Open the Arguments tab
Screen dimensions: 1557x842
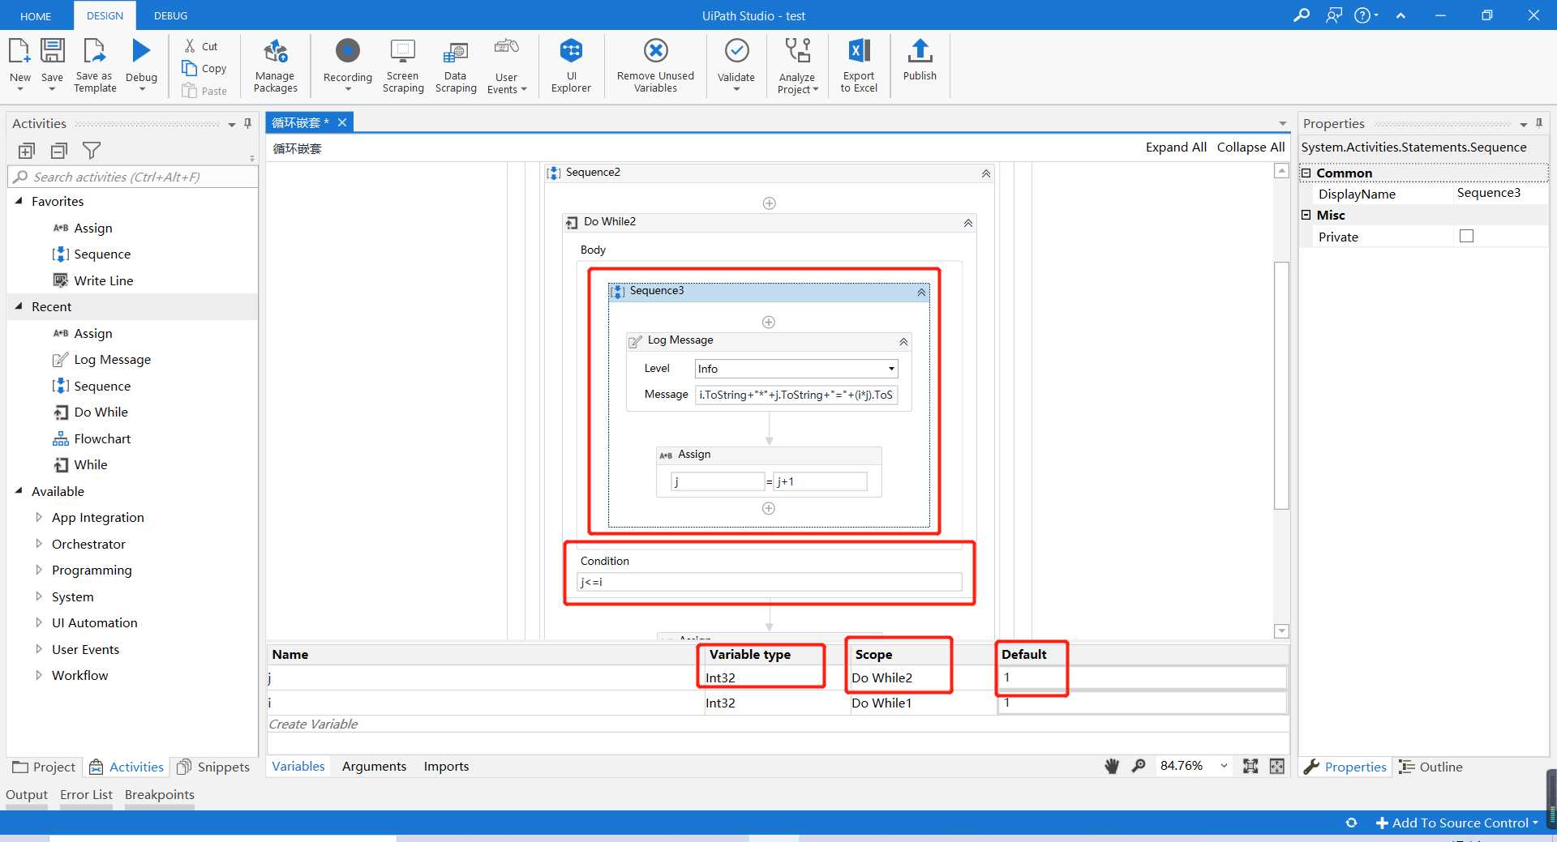374,766
